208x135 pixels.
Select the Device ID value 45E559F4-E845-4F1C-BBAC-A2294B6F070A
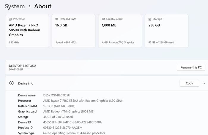(73, 122)
